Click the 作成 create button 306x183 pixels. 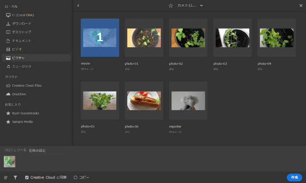coord(294,177)
